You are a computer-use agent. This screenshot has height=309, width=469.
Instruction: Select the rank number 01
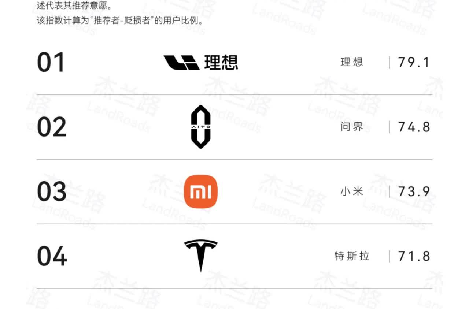pyautogui.click(x=51, y=63)
